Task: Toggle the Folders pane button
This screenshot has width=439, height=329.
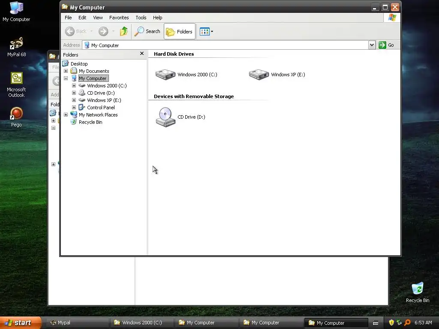Action: tap(180, 32)
